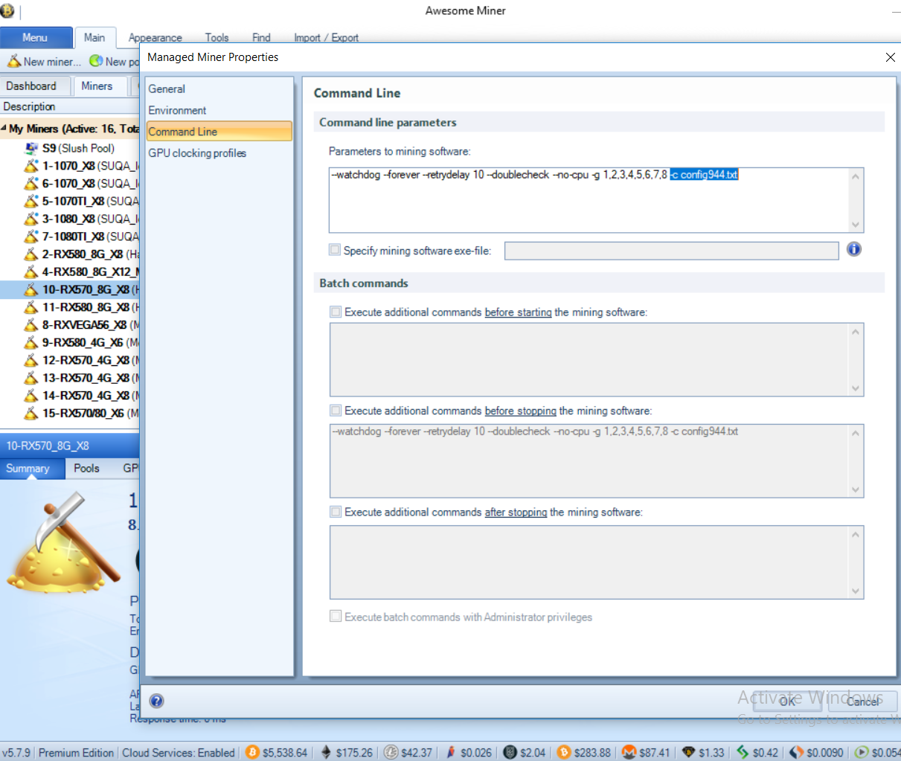Click the coin icon showing $283.88
This screenshot has width=901, height=761.
564,752
